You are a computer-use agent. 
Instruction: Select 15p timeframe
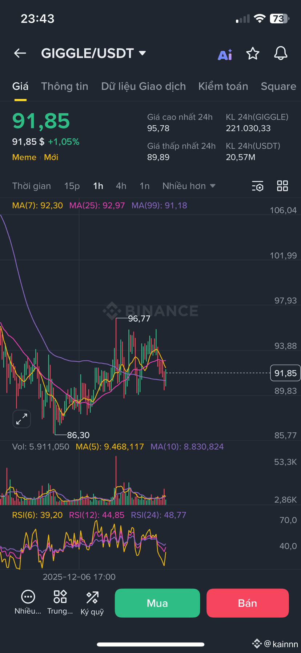[x=72, y=186]
